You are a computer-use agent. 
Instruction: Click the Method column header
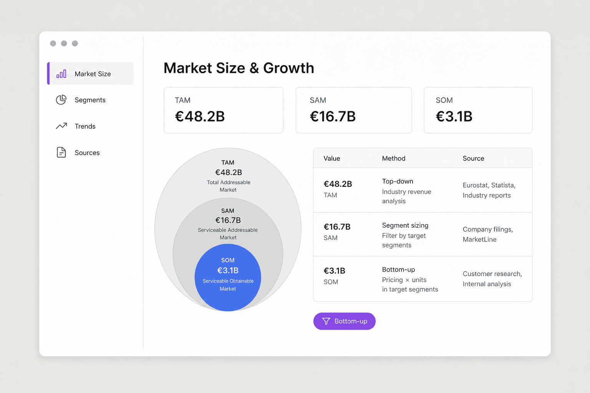pos(394,159)
